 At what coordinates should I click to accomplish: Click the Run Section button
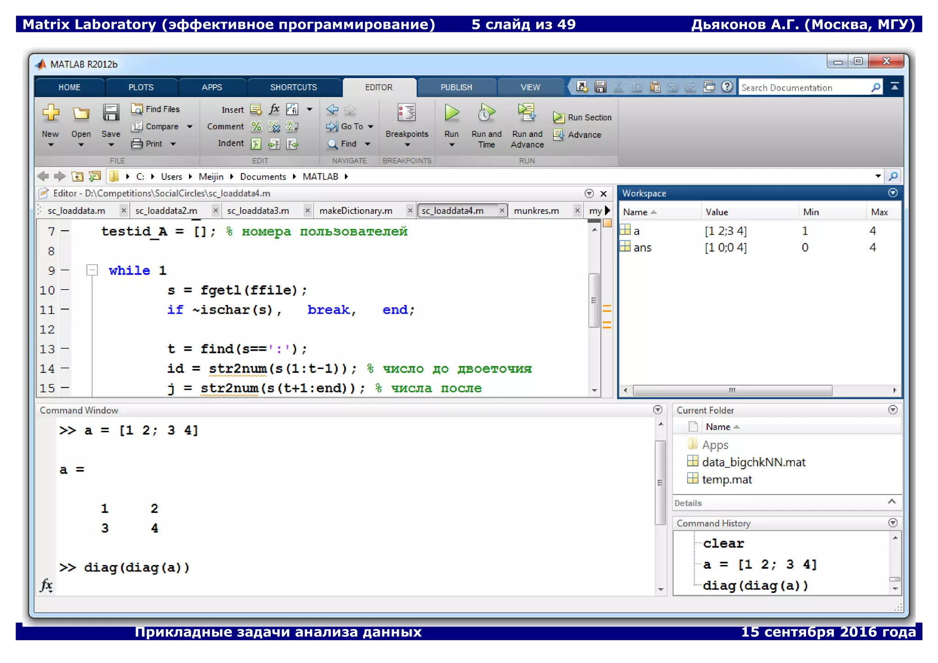point(583,118)
